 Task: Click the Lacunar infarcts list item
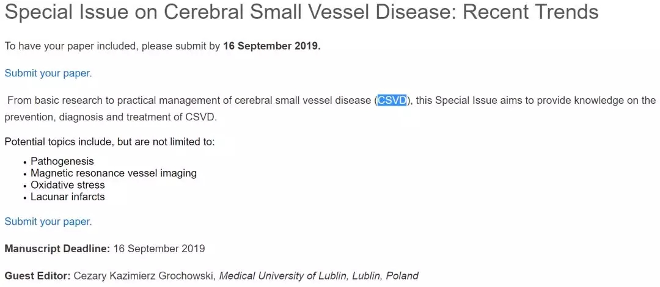click(x=68, y=197)
